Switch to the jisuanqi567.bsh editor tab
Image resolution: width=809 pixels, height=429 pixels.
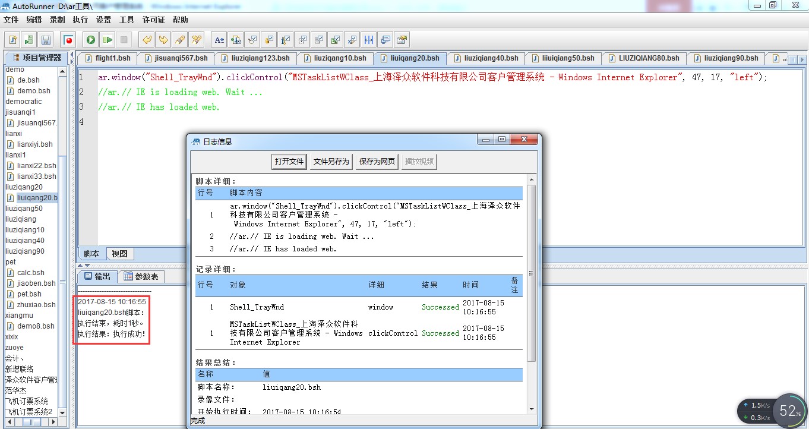click(x=176, y=58)
